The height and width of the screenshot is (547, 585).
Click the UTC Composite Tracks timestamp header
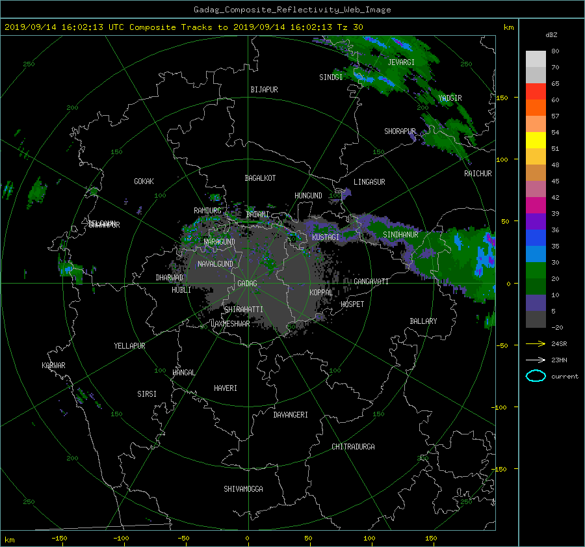(x=184, y=27)
